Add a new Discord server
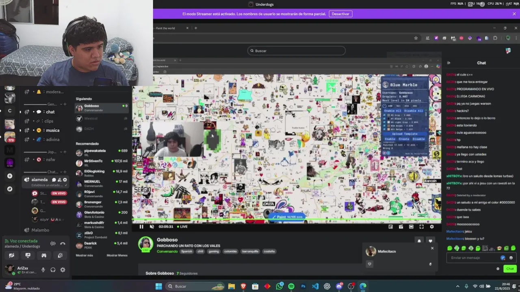 click(x=10, y=176)
